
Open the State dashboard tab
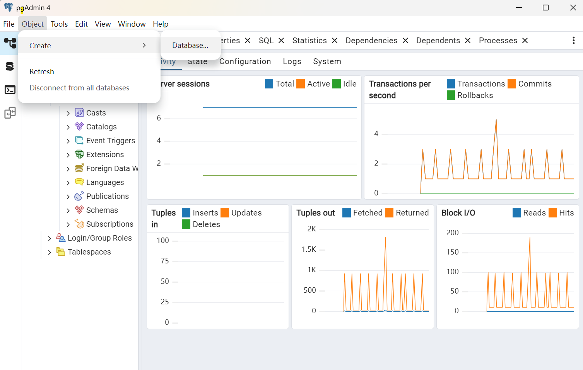coord(198,61)
